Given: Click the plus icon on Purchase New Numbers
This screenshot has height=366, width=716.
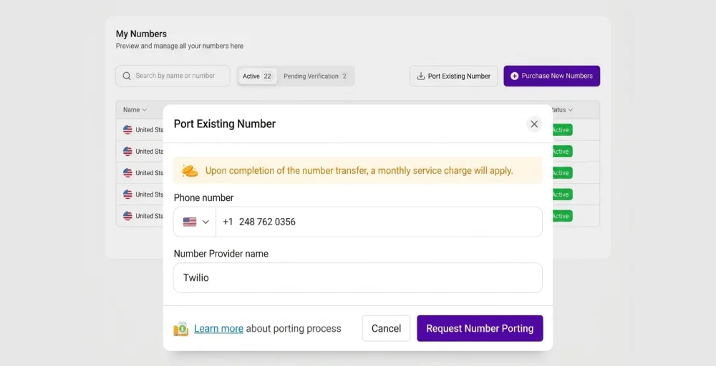Looking at the screenshot, I should (x=514, y=76).
